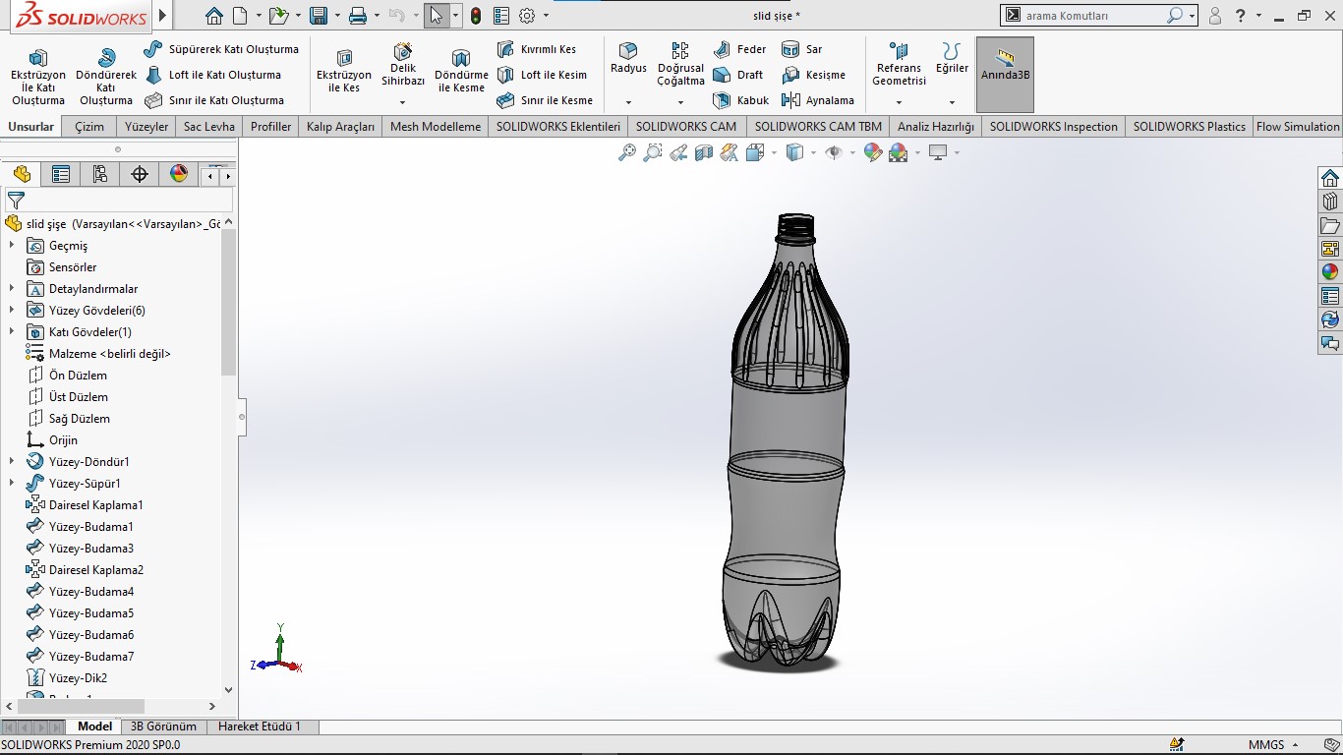Switch to the Yüzeyler tab
Screen dimensions: 1343x755
click(x=146, y=127)
